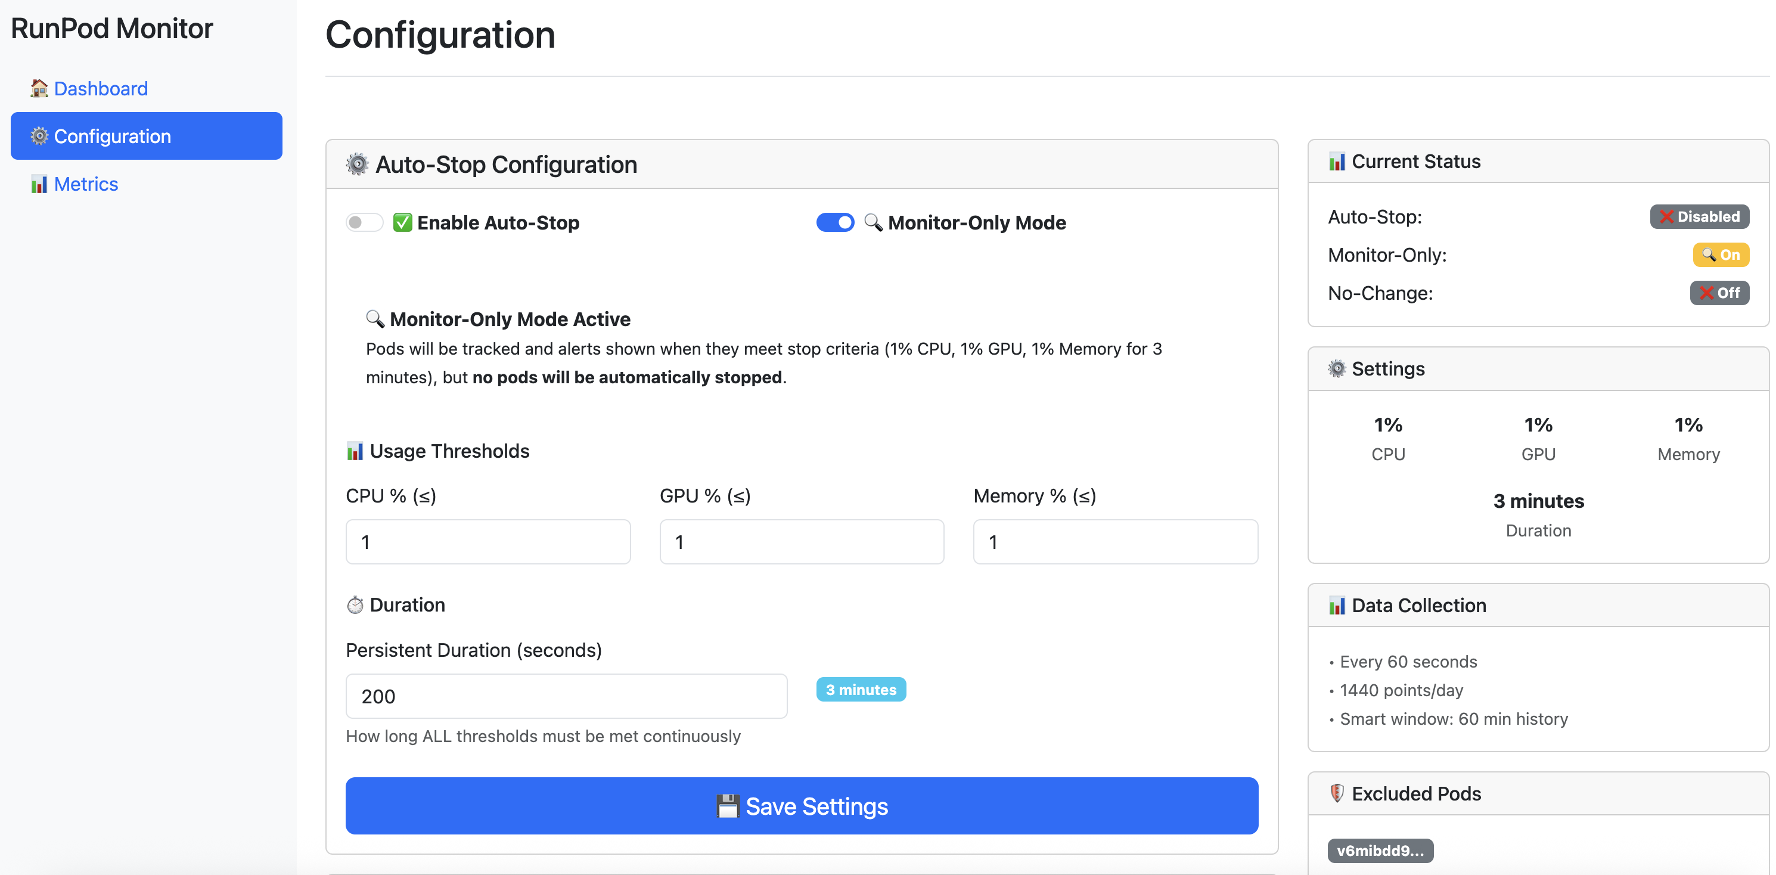Click the bar chart icon beside Metrics
Screen dimensions: 1776x875
click(x=39, y=184)
